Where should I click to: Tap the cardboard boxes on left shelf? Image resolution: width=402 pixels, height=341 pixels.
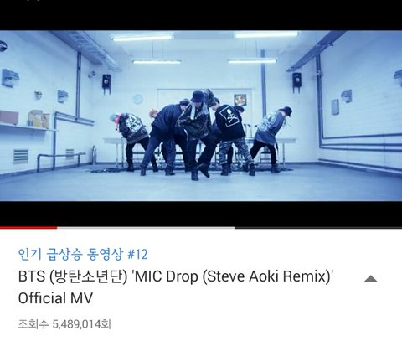(39, 119)
